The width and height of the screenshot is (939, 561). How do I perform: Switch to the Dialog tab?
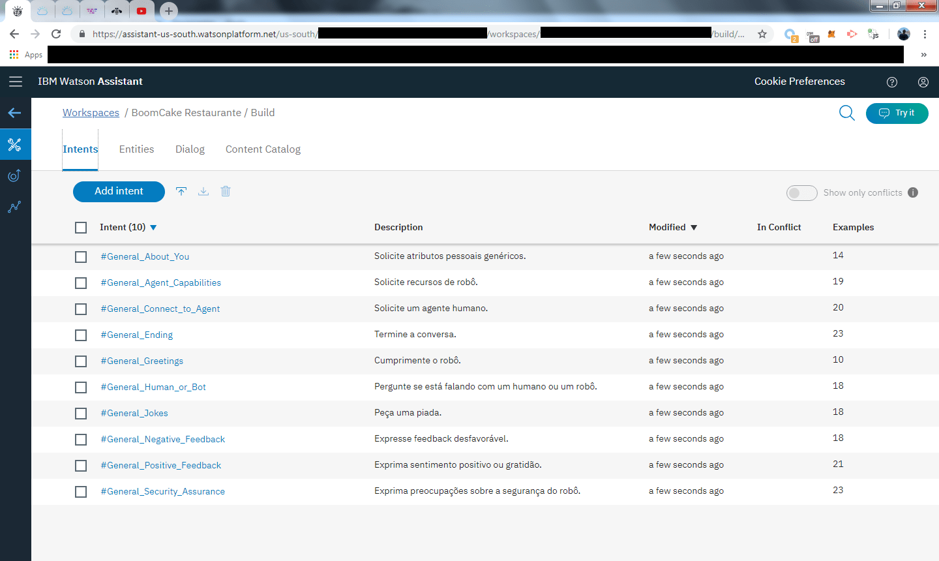pos(190,149)
